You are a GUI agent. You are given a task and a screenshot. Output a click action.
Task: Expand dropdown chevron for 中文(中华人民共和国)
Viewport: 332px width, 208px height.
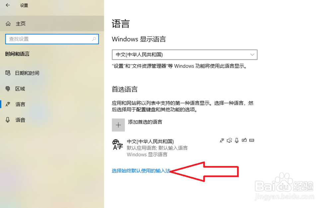tap(252, 54)
